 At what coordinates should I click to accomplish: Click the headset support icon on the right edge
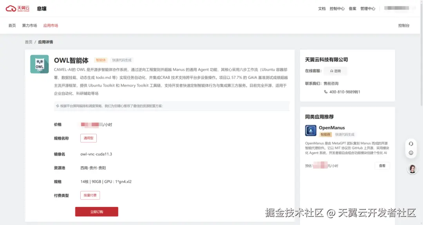tap(411, 144)
